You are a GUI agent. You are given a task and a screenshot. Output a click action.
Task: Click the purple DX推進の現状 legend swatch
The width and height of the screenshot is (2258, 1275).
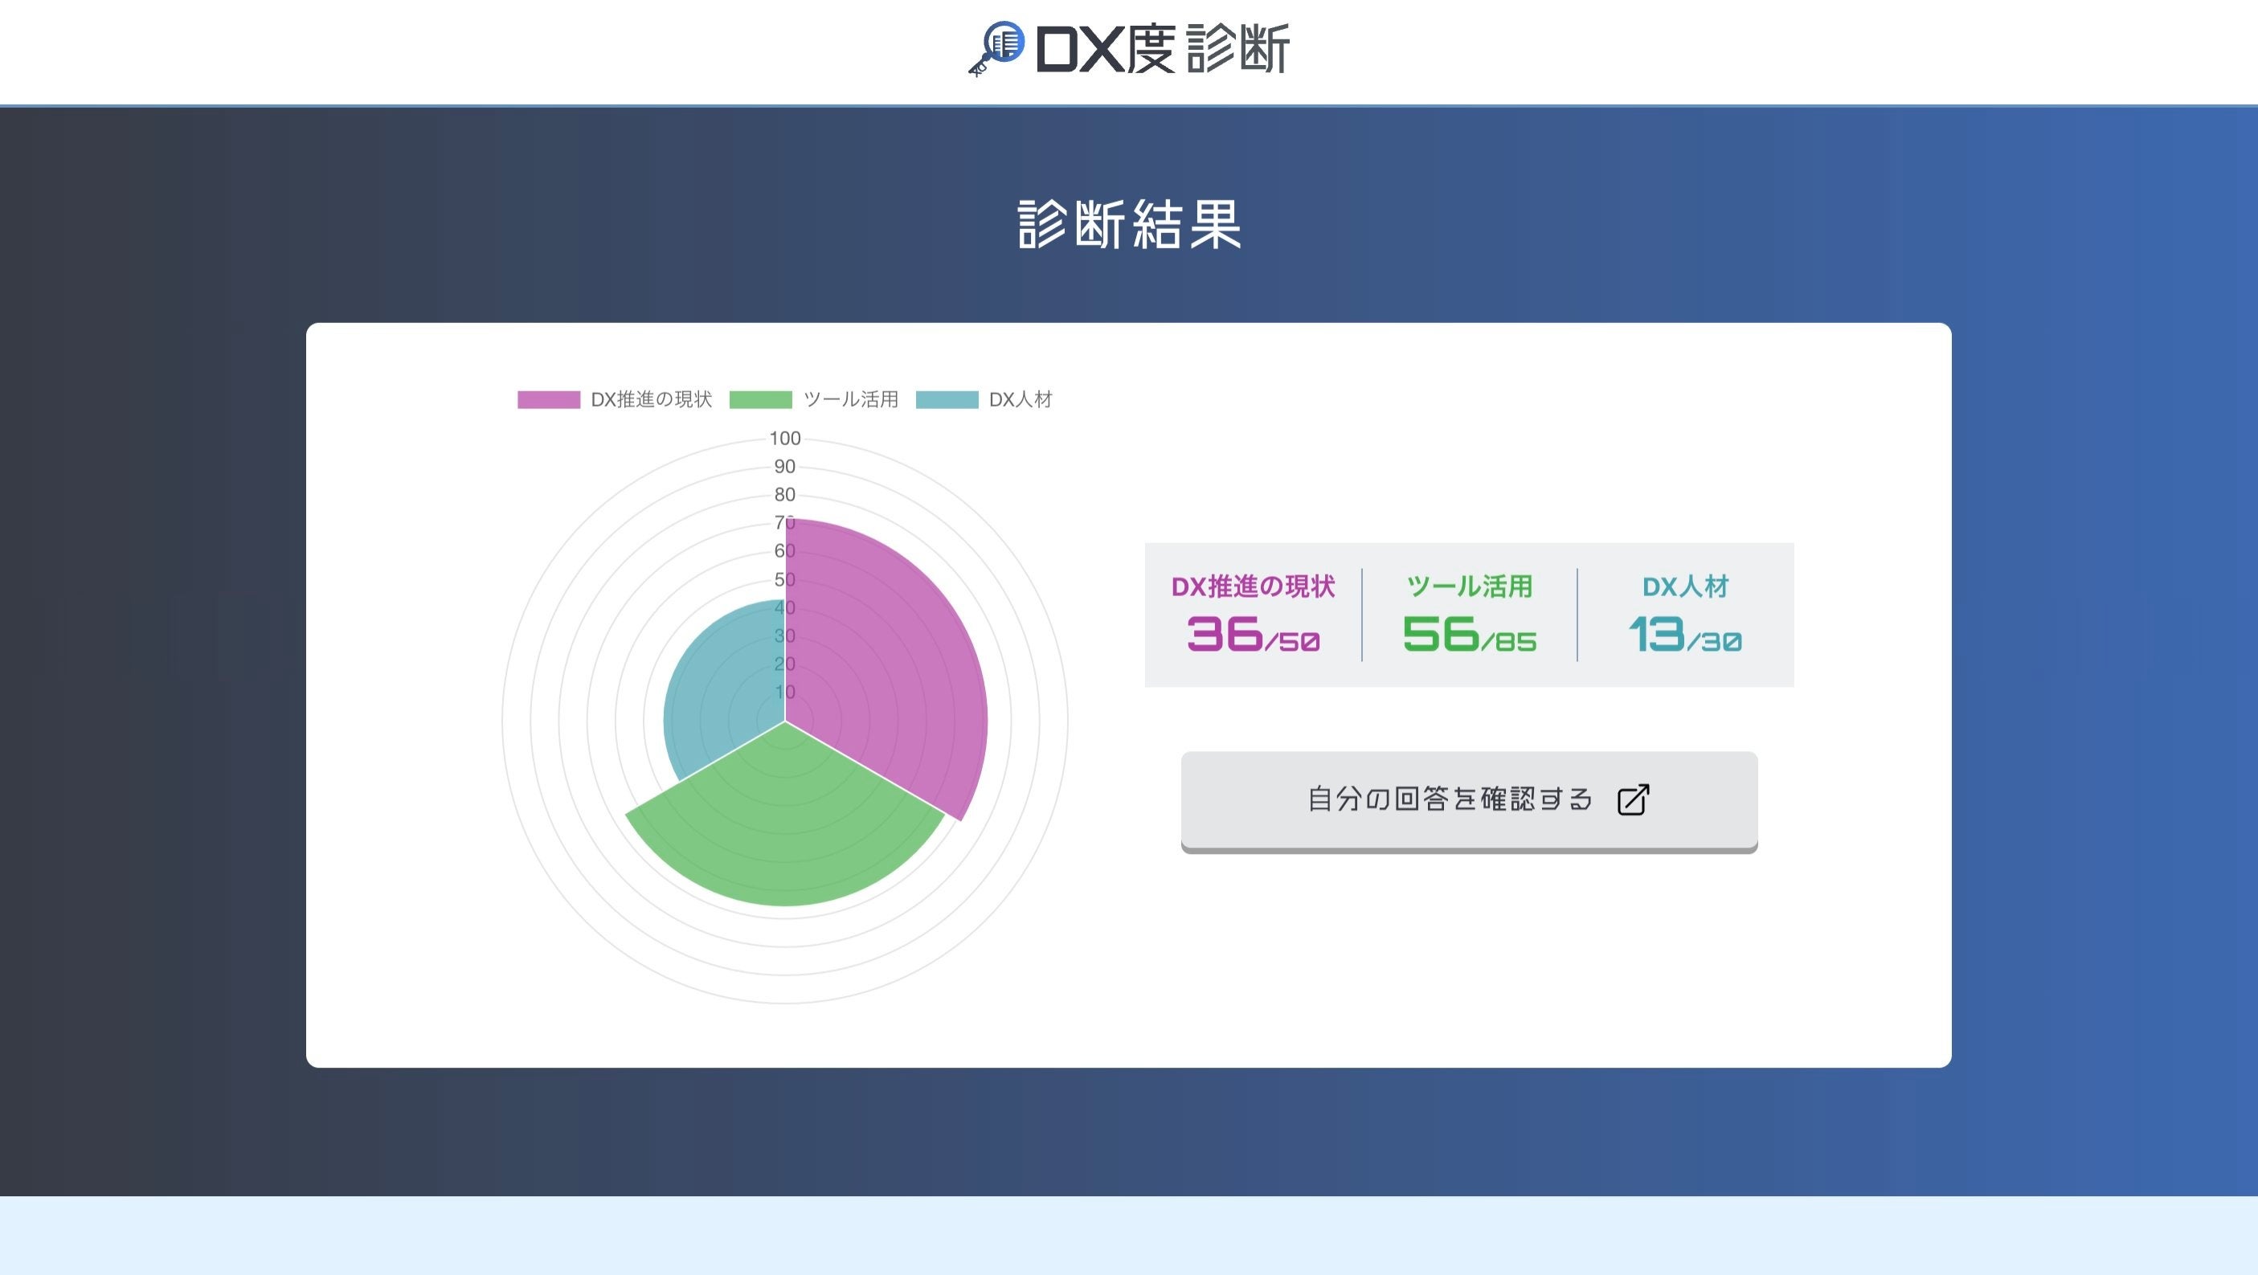[549, 399]
